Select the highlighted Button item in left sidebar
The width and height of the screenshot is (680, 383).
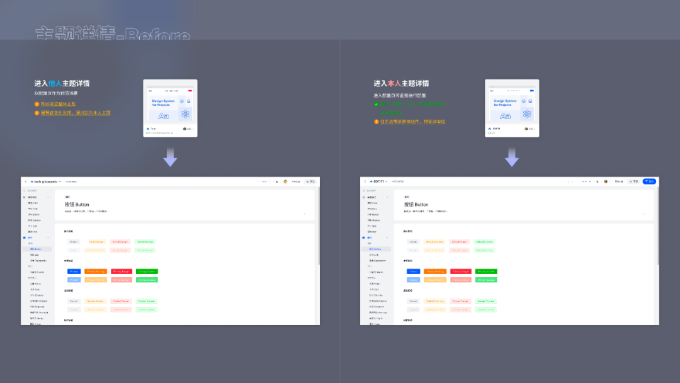(37, 249)
